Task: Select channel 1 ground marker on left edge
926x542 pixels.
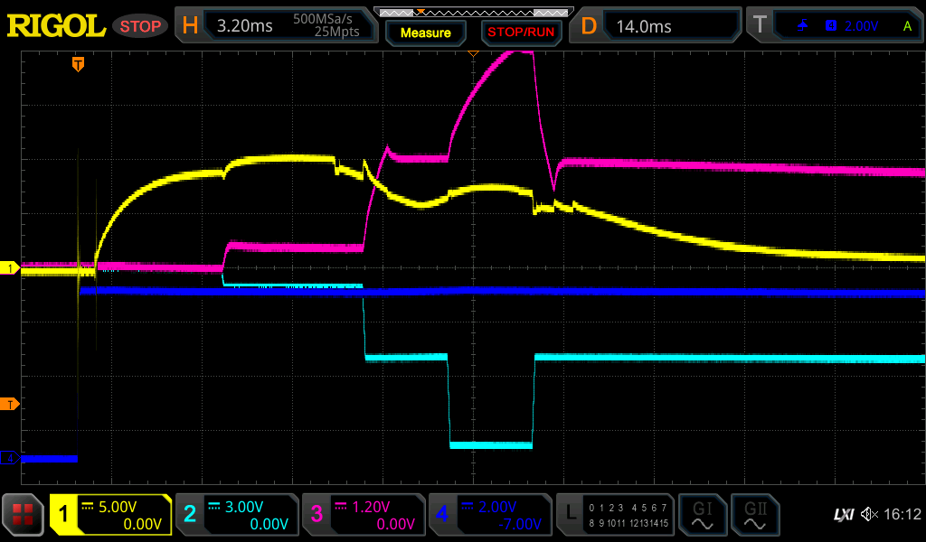Action: (x=10, y=268)
